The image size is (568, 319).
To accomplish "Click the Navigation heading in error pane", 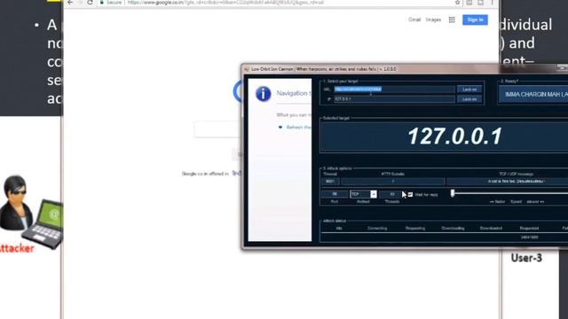I will point(294,93).
